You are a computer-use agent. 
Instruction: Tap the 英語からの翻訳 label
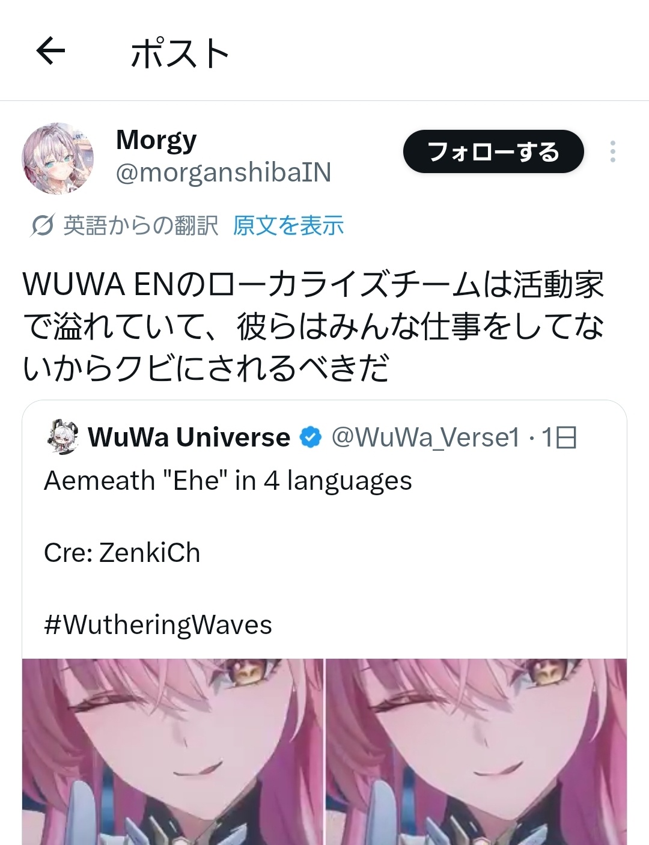click(141, 226)
